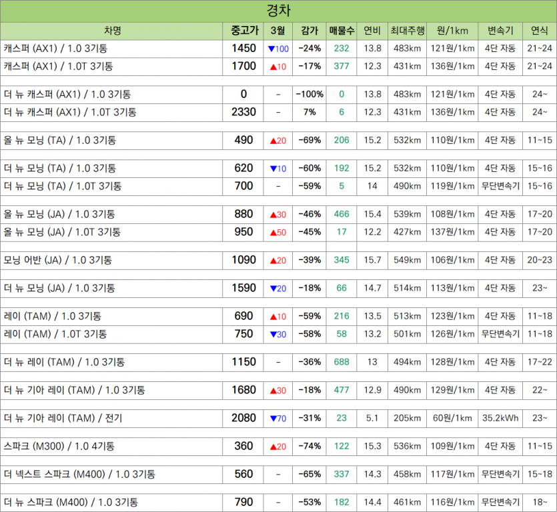Select the 연식 column header
The height and width of the screenshot is (512, 557).
[x=539, y=31]
